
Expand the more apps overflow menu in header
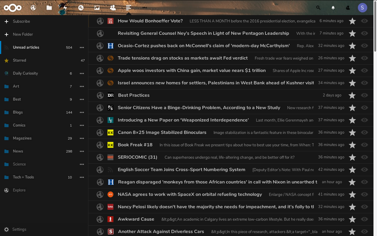pos(144,8)
